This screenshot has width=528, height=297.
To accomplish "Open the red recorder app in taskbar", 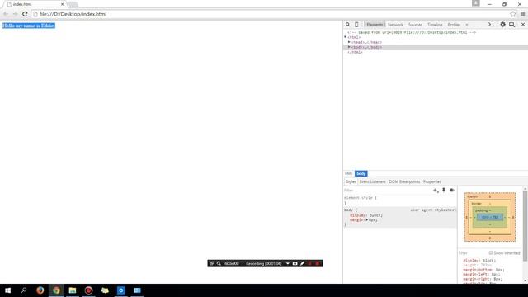I will tap(88, 290).
